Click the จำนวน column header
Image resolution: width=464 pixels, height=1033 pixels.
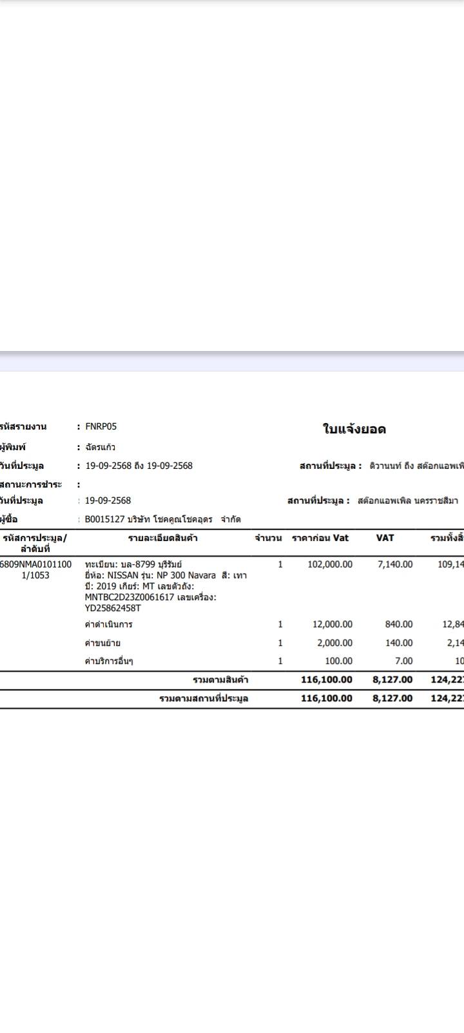268,538
